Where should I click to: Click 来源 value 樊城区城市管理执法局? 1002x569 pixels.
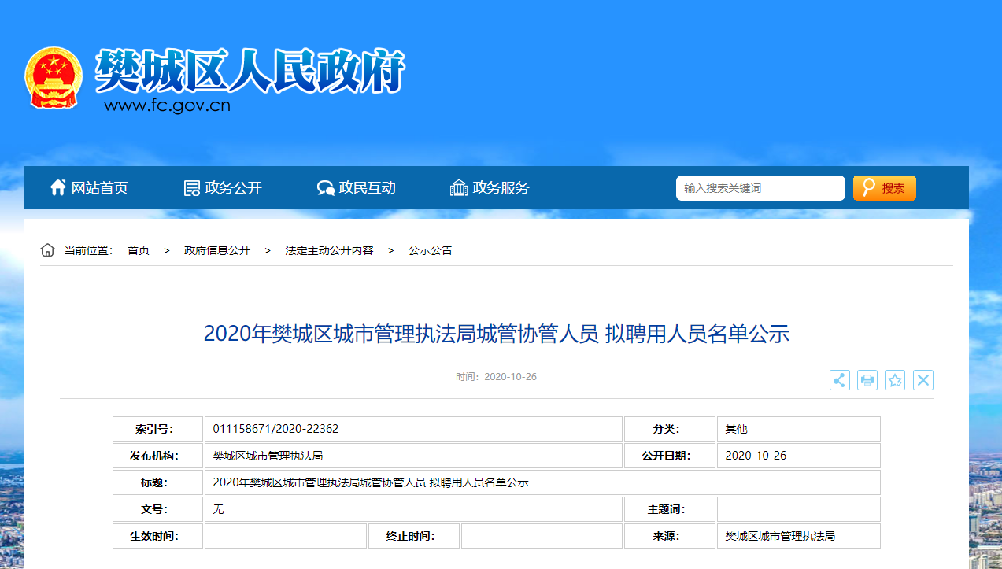point(781,536)
